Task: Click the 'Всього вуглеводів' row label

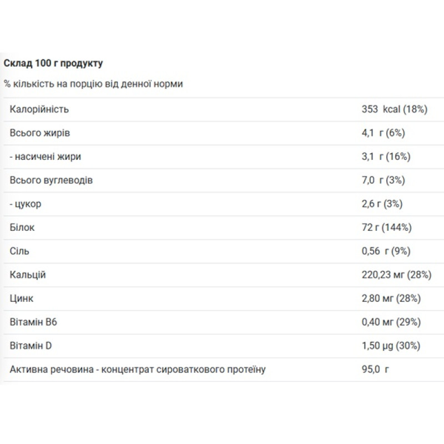Action: pyautogui.click(x=51, y=180)
